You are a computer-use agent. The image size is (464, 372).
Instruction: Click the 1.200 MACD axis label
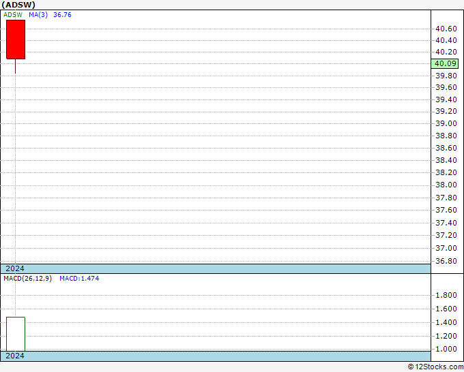point(446,336)
